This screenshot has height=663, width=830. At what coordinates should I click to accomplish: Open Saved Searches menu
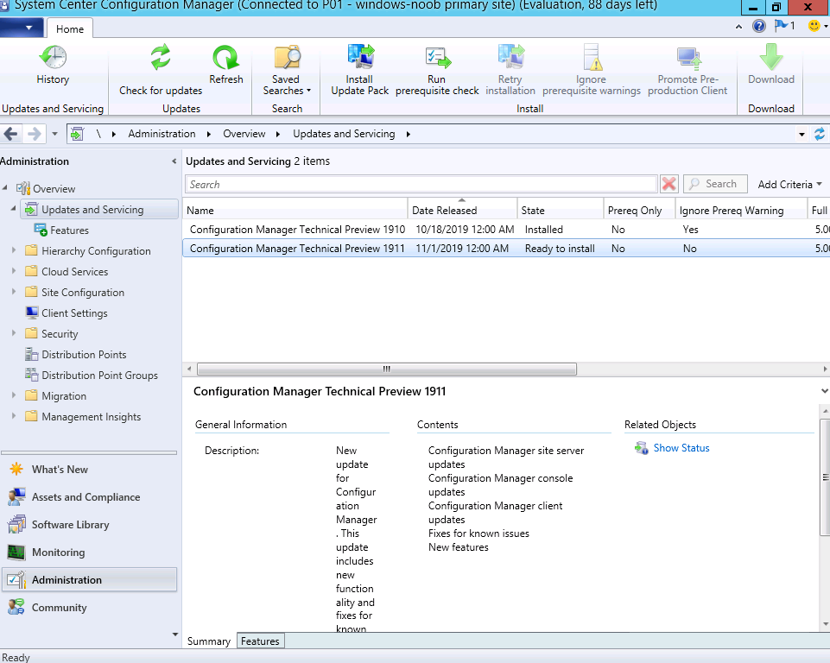[x=287, y=70]
